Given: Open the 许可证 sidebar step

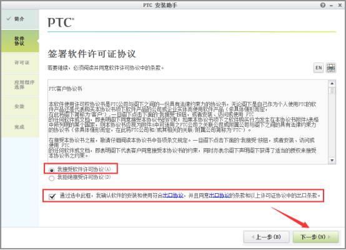Looking at the screenshot, I should tap(20, 62).
